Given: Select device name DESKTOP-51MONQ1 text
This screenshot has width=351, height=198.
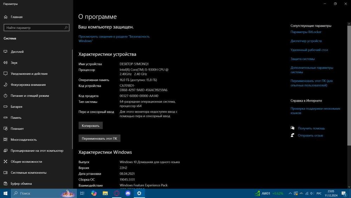Looking at the screenshot, I should [134, 64].
